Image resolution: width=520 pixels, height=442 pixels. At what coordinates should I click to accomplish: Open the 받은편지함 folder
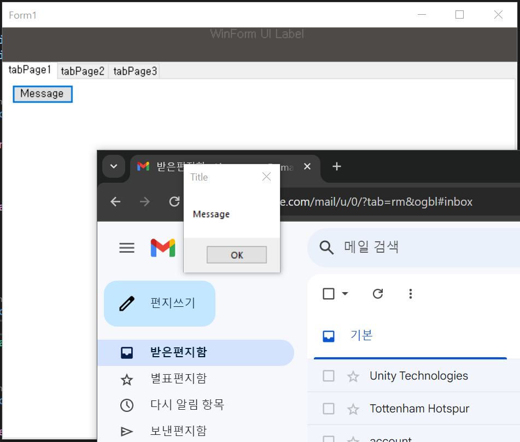tap(196, 352)
